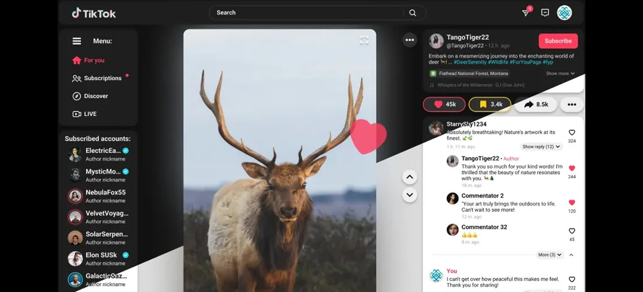Open more actions next to 8.5k shares
The width and height of the screenshot is (643, 292).
tap(572, 105)
